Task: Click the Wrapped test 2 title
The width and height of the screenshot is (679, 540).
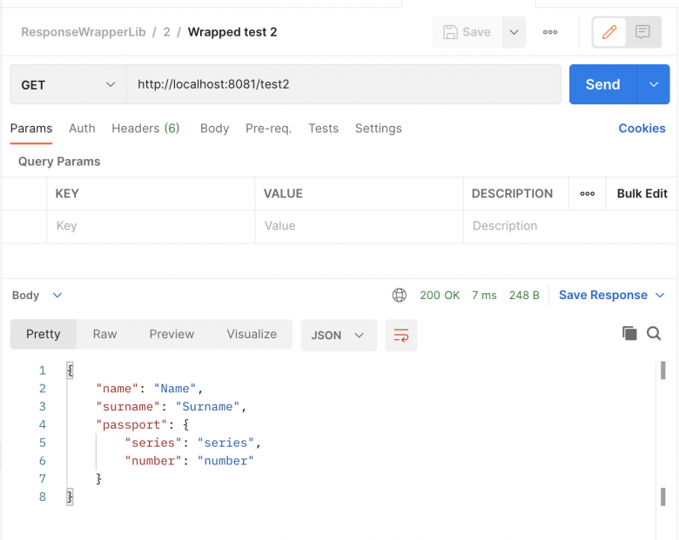Action: (232, 32)
